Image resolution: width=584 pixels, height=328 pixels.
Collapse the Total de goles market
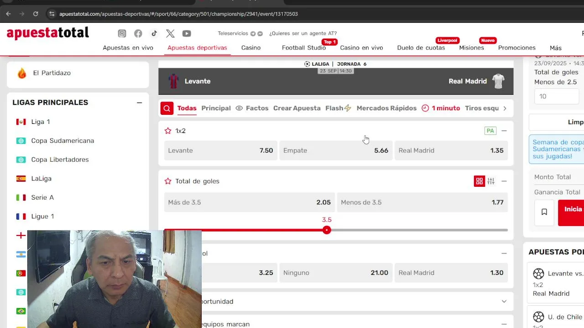(x=504, y=181)
